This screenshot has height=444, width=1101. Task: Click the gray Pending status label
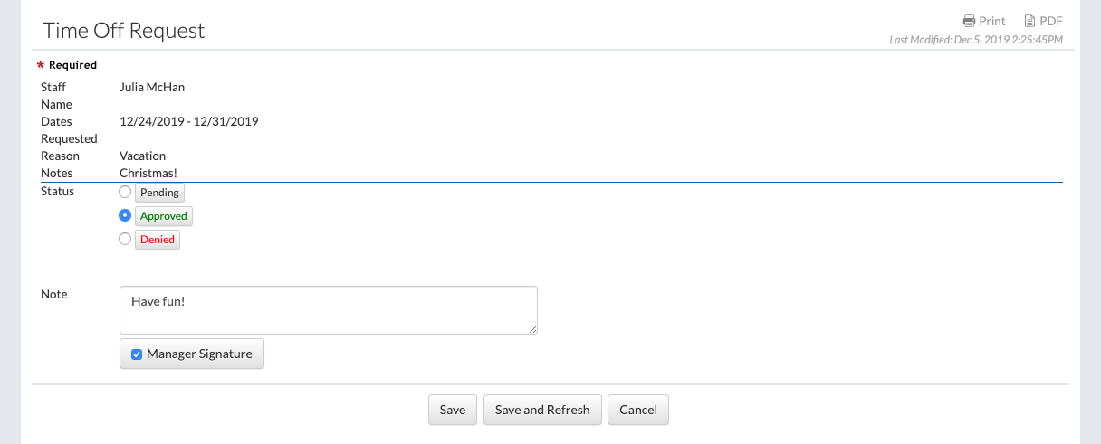point(159,193)
